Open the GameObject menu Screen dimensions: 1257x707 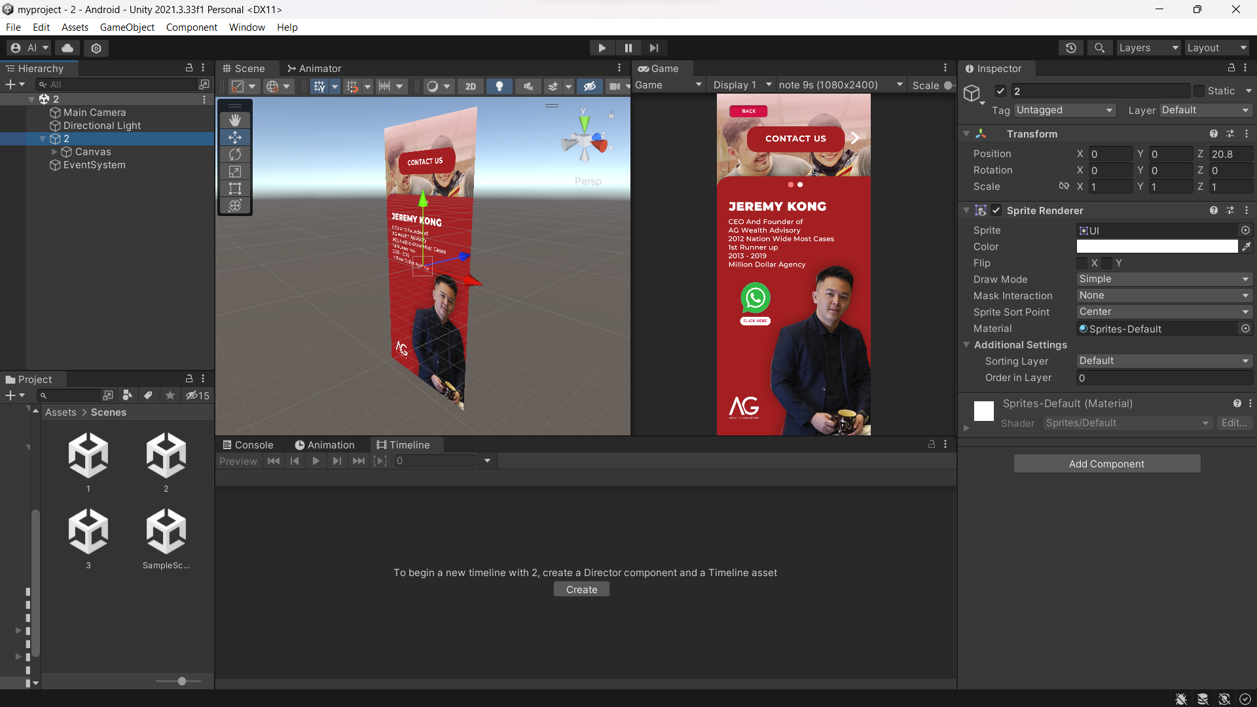point(127,27)
